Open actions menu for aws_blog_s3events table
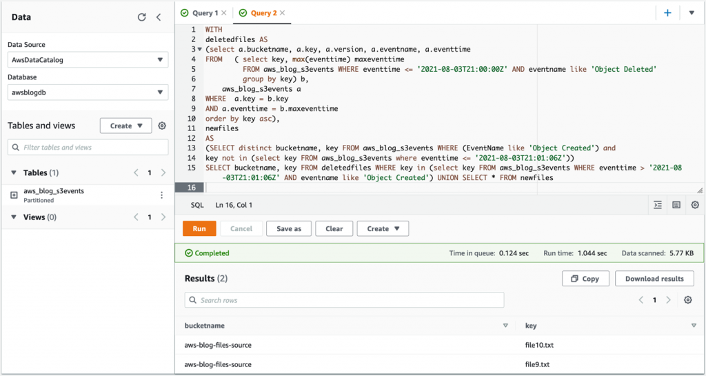 (x=161, y=195)
